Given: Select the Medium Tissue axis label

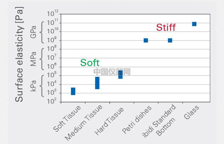Looking at the screenshot, I should tap(83, 123).
